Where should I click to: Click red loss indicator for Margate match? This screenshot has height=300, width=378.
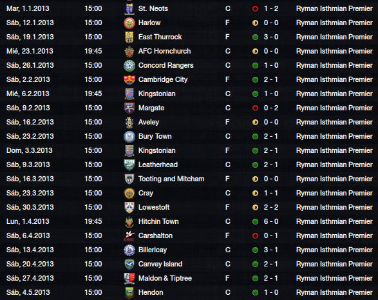point(255,108)
